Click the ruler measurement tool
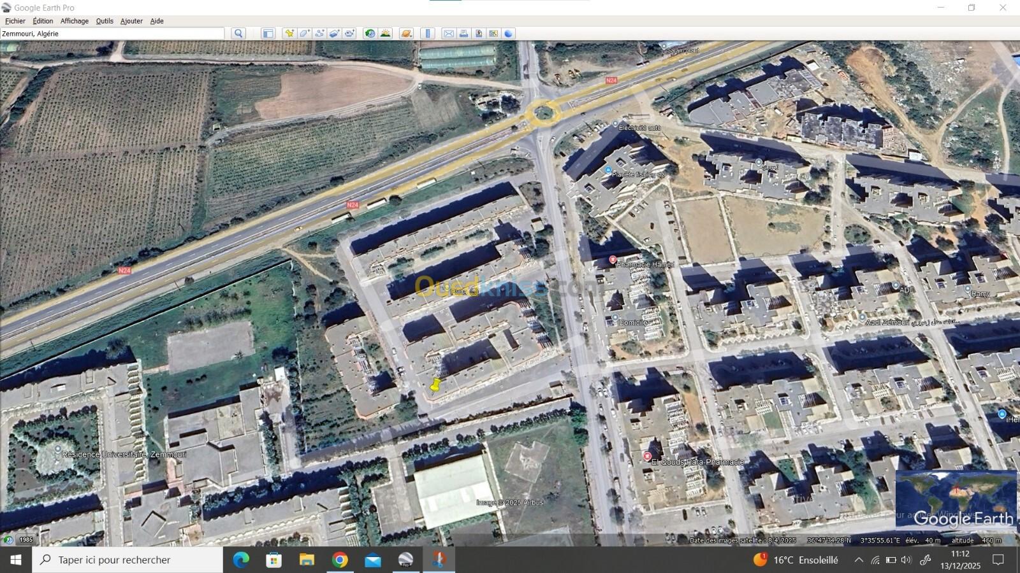The image size is (1020, 573). [428, 34]
